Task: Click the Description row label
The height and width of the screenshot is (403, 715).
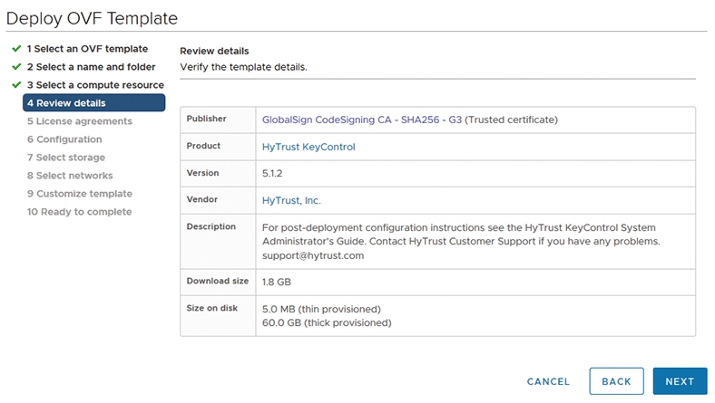Action: point(211,226)
